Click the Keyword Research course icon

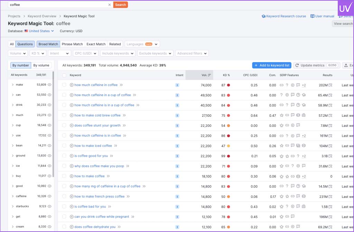click(x=263, y=16)
